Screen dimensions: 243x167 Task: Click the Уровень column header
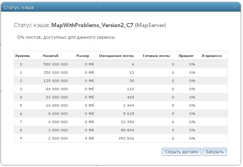pyautogui.click(x=23, y=56)
